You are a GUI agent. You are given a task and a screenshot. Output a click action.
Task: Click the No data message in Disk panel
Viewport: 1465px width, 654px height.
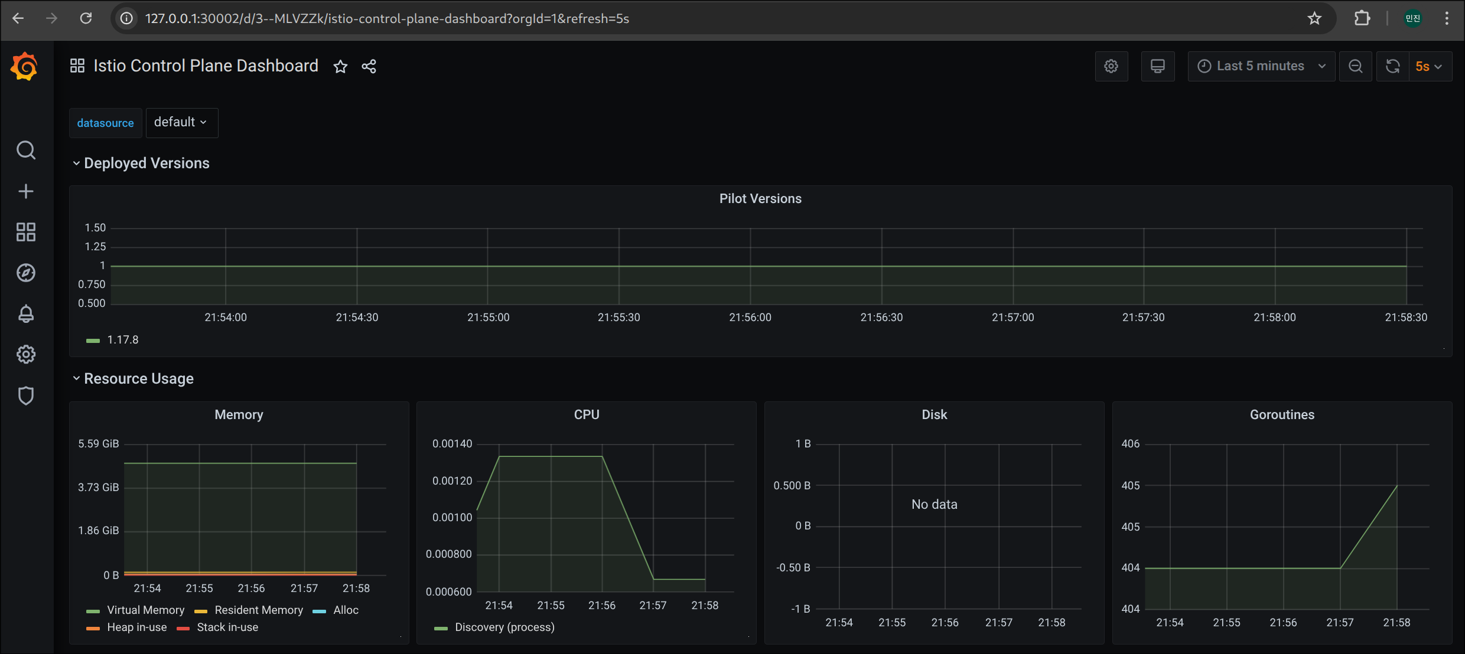[934, 504]
